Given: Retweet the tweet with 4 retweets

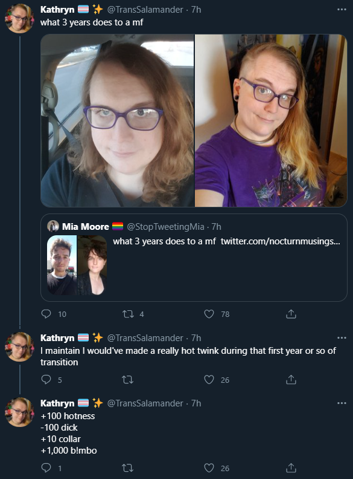Looking at the screenshot, I should click(x=128, y=314).
